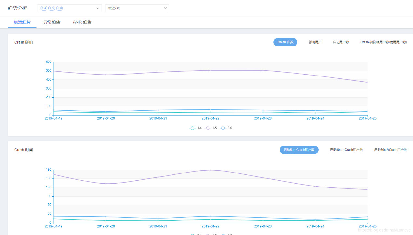
Task: Click the 1.5 version tag in version selector
Action: point(52,8)
